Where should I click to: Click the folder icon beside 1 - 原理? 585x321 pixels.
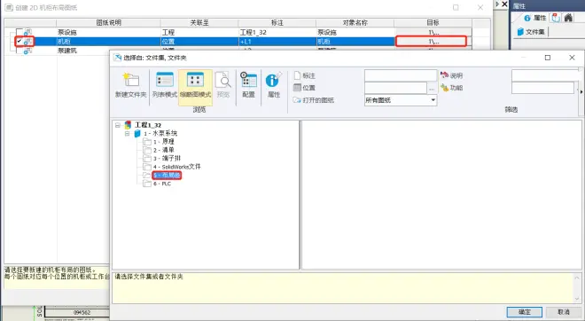147,142
